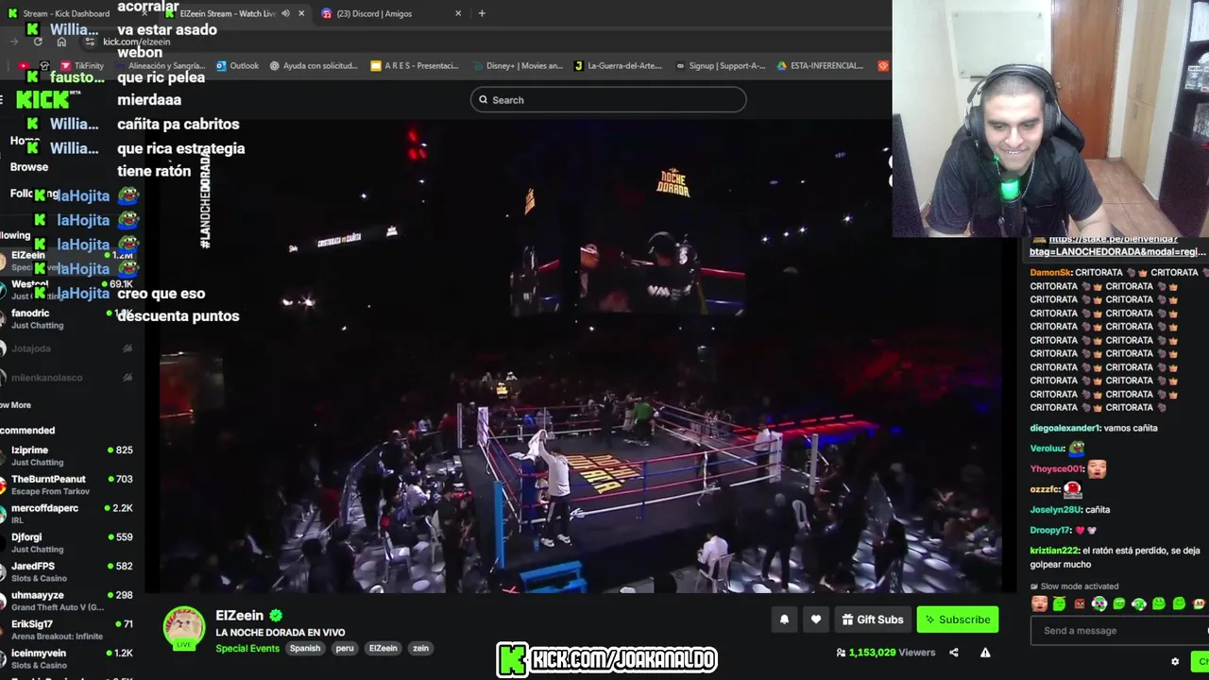Expand Show More in following list

(x=16, y=405)
